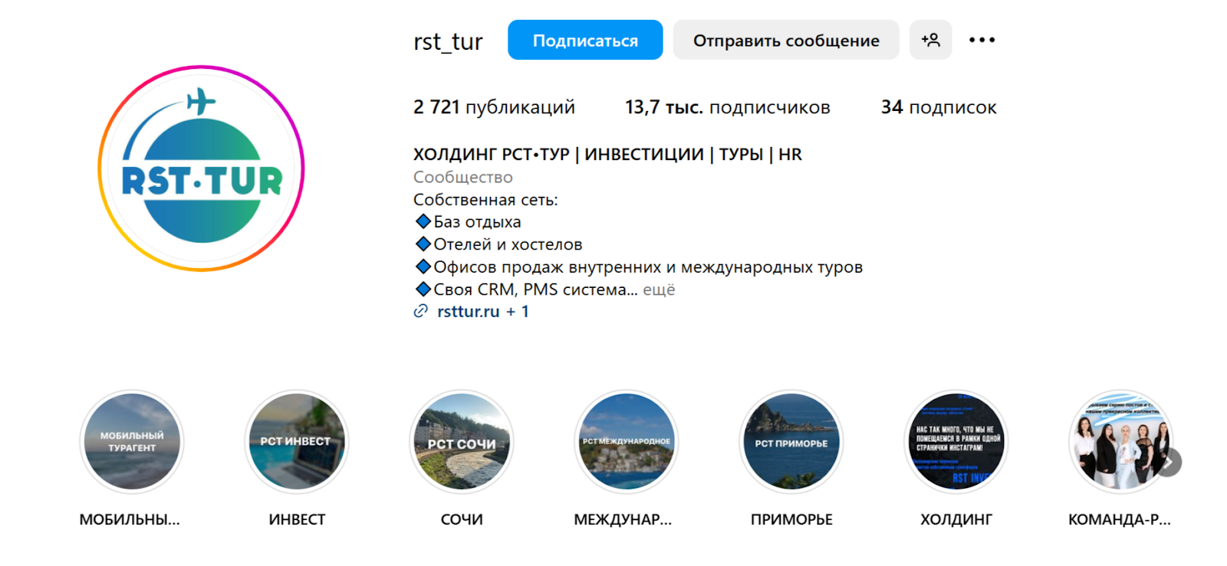Open the РСТ СОЧИ highlight circle
The image size is (1227, 566).
462,442
